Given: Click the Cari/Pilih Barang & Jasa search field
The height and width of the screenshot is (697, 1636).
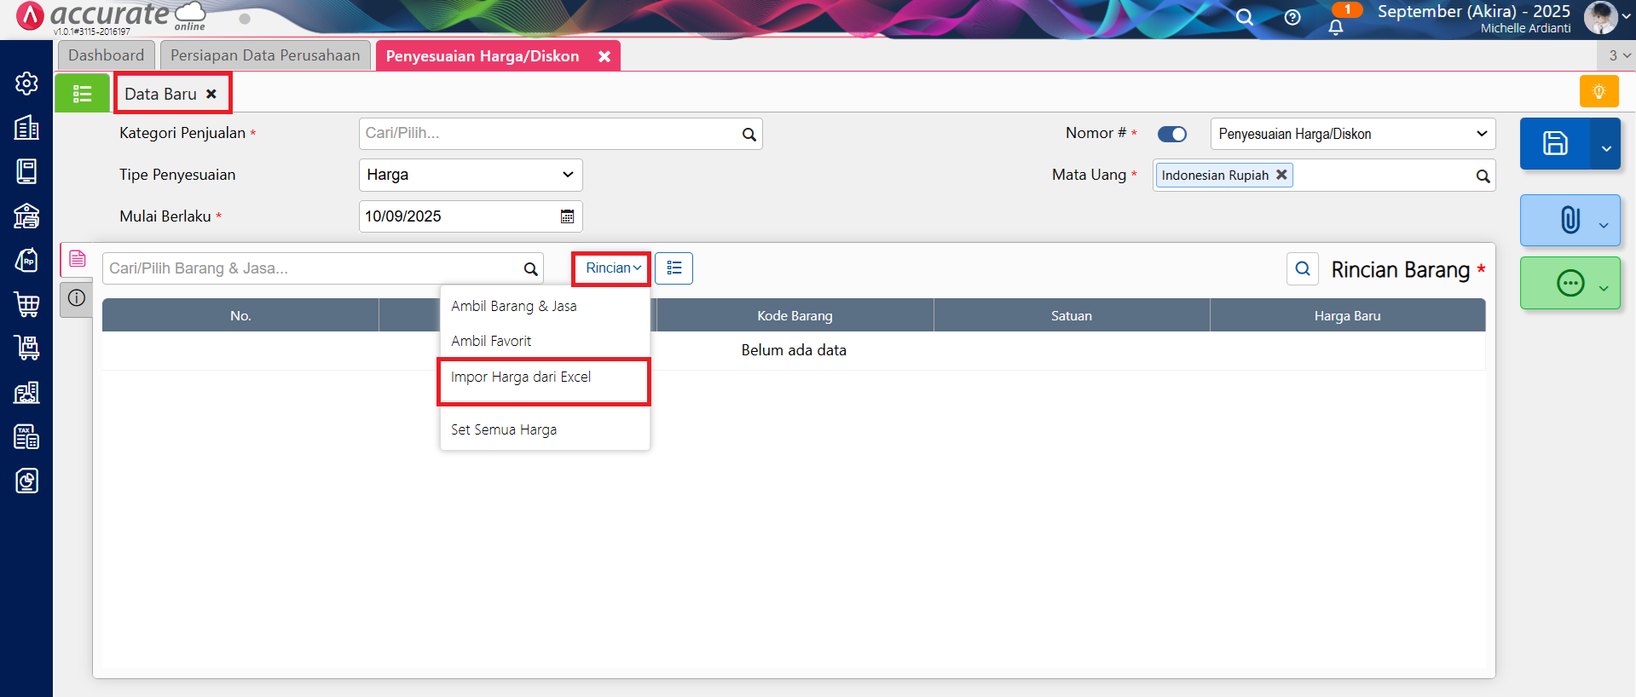Looking at the screenshot, I should pyautogui.click(x=312, y=268).
